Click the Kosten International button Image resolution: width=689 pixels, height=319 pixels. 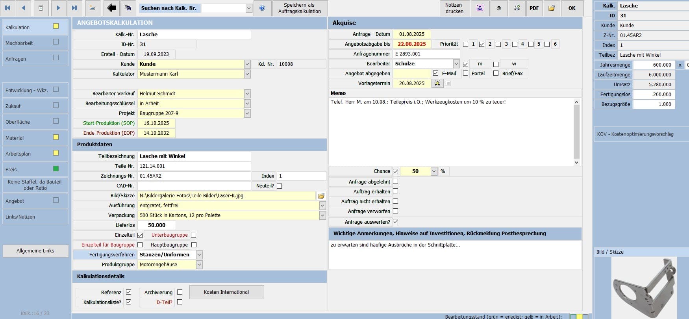(x=226, y=292)
